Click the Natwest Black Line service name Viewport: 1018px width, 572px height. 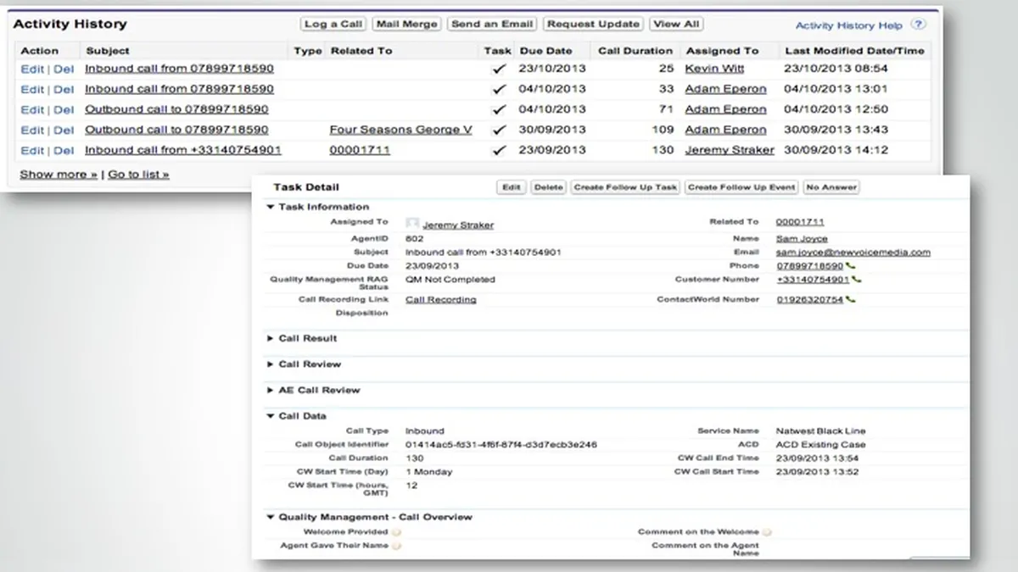(820, 431)
